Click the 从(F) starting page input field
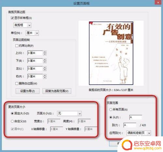Image resolution: width=163 pixels, height=152 pixels. coord(136,117)
